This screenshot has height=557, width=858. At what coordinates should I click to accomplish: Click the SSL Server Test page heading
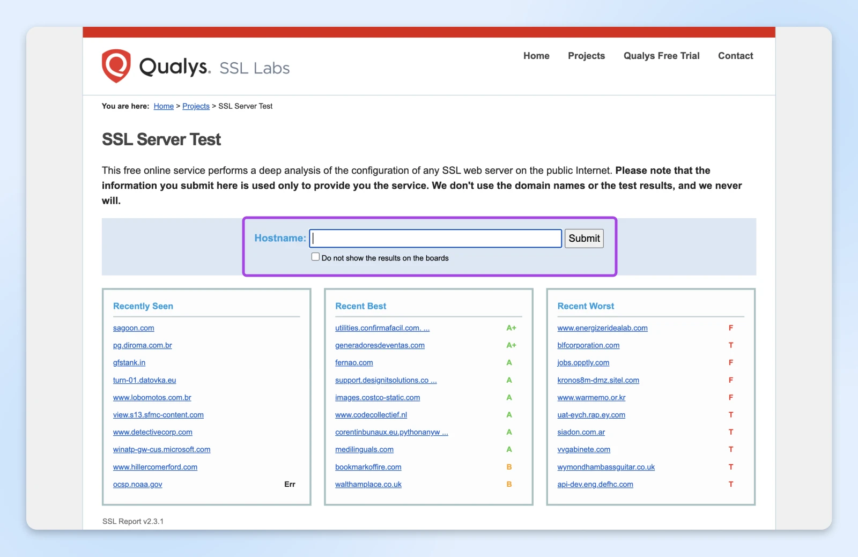(x=161, y=139)
